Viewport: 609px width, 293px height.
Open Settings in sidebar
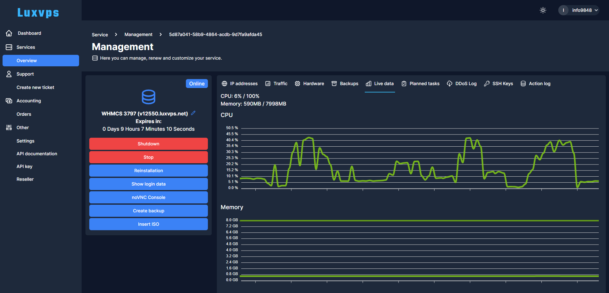point(26,141)
